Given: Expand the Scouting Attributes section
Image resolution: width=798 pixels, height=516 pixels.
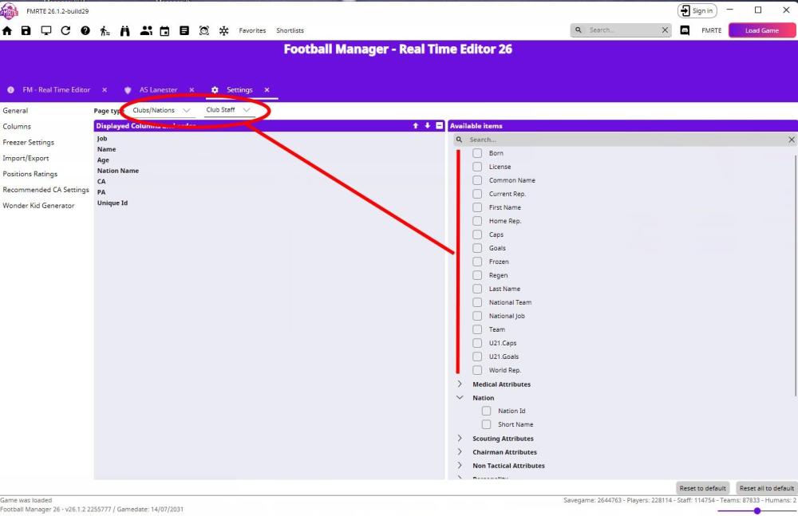Looking at the screenshot, I should [459, 438].
